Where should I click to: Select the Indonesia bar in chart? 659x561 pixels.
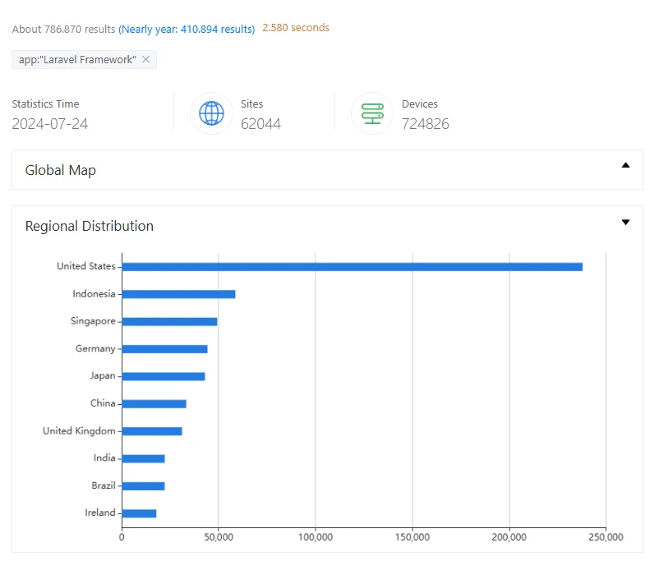tap(178, 294)
